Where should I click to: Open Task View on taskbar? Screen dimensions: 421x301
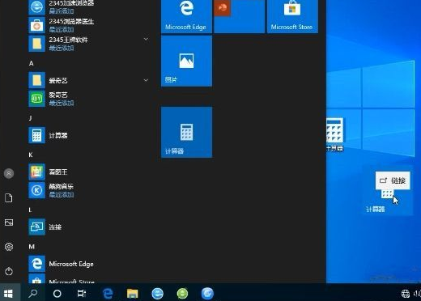click(82, 294)
